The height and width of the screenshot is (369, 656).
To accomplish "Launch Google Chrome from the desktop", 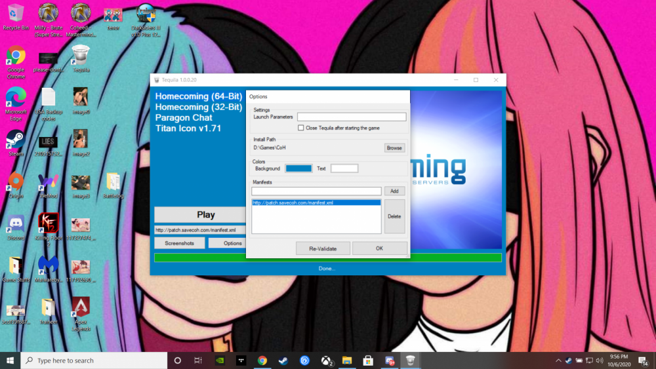I will pyautogui.click(x=15, y=56).
